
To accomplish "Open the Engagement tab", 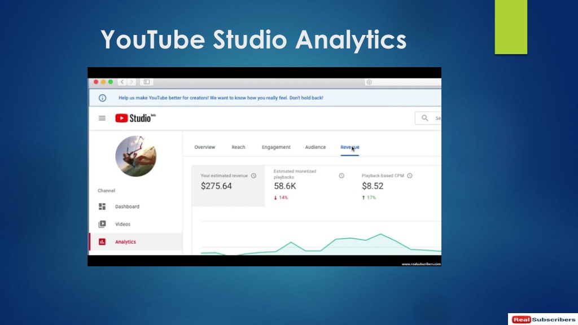I will click(276, 147).
